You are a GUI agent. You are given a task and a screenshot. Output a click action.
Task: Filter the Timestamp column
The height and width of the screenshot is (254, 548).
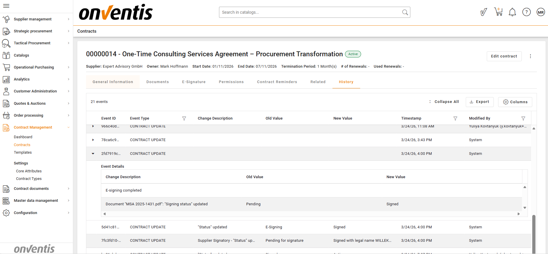(x=455, y=118)
